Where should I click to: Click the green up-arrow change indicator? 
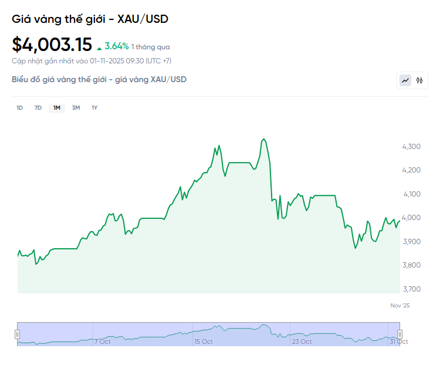(x=99, y=47)
